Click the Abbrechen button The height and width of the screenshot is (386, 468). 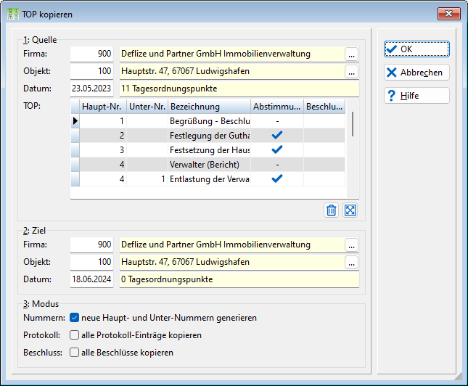[416, 73]
